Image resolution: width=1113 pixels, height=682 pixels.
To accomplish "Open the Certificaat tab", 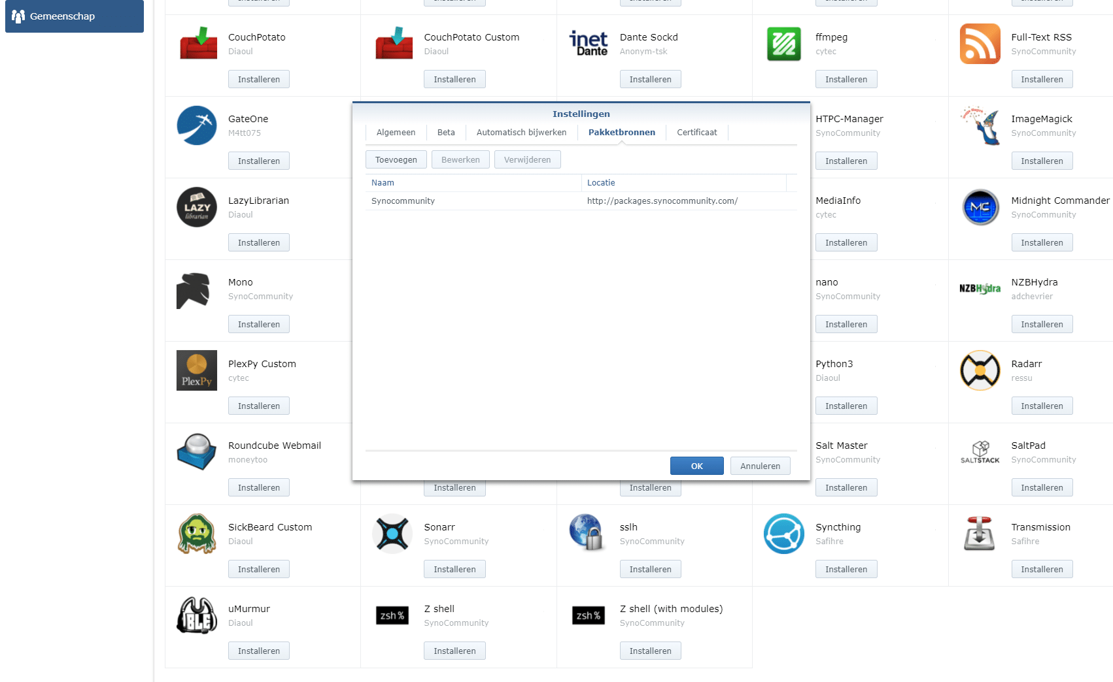I will point(697,133).
